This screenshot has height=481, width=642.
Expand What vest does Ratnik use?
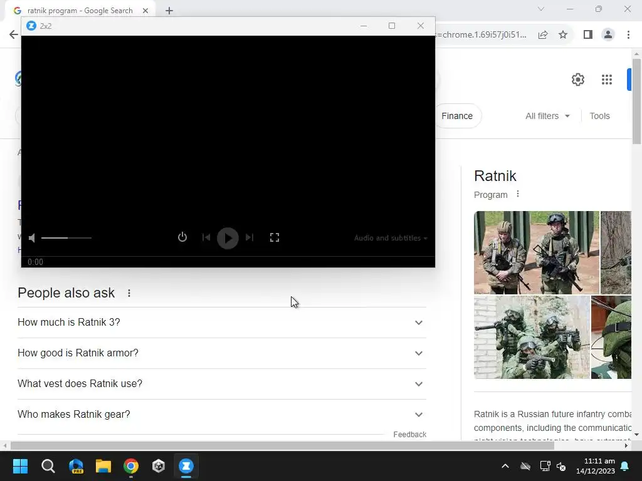(x=221, y=384)
